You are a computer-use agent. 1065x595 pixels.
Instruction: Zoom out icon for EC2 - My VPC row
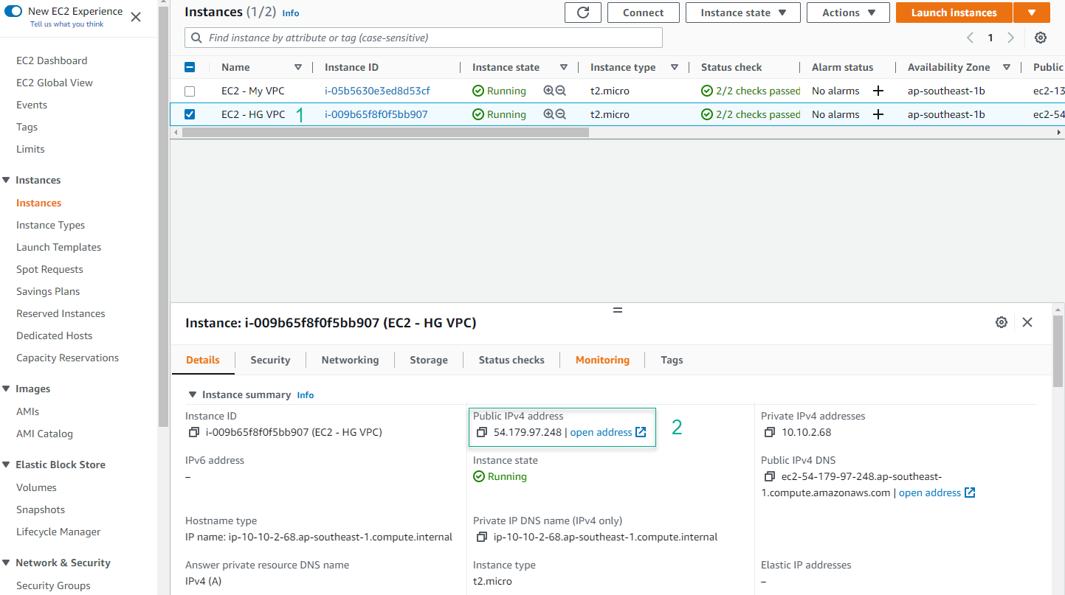pos(561,91)
